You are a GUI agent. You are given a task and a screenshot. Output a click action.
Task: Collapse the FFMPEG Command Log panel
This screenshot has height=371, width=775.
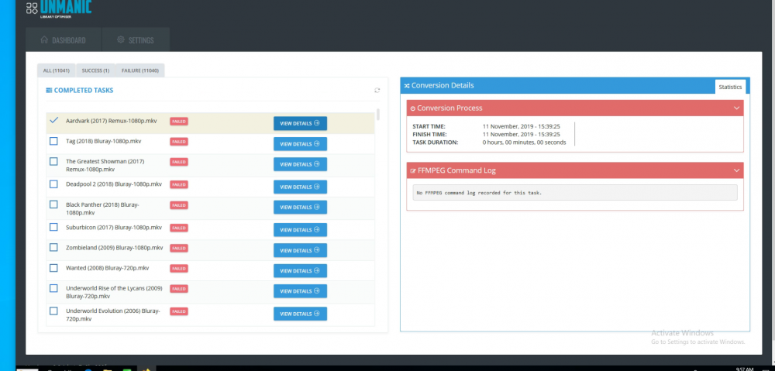click(736, 170)
